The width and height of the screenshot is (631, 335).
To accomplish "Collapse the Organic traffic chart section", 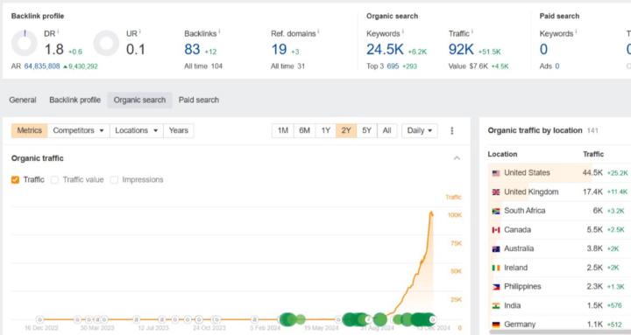I will coord(457,158).
